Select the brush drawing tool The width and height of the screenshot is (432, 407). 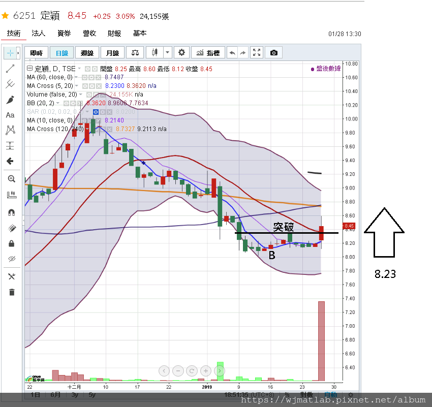(10, 100)
